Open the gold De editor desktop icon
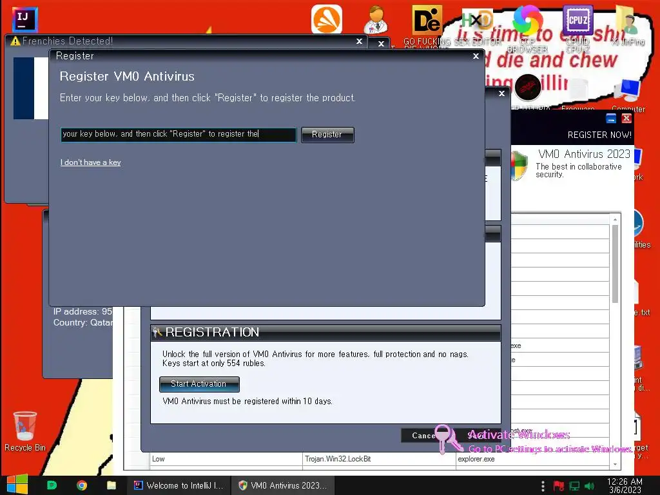Image resolution: width=660 pixels, height=495 pixels. point(427,20)
